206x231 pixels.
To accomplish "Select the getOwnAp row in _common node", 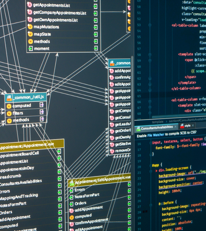I will point(120,138).
